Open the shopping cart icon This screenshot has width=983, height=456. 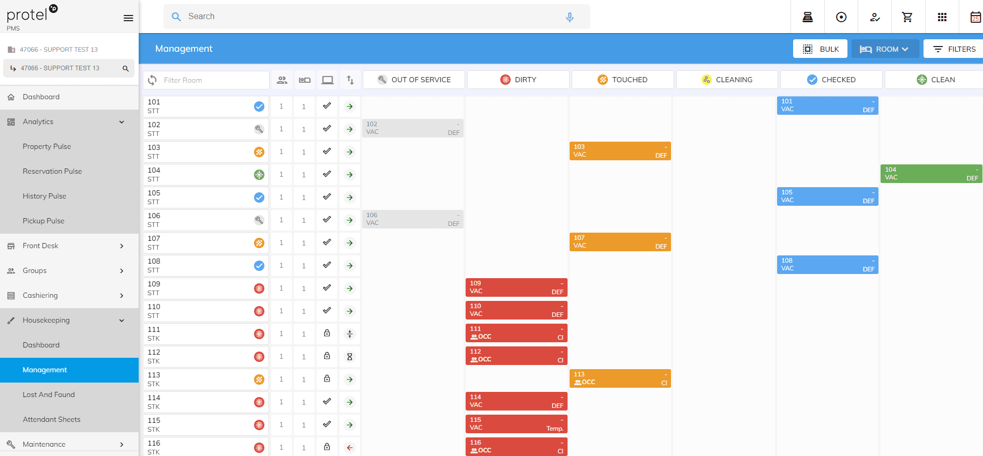pos(907,17)
